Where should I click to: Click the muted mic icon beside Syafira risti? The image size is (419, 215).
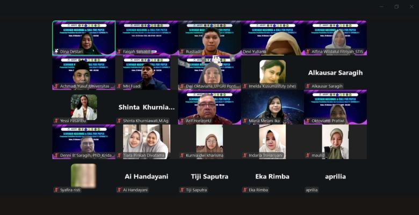(56, 190)
